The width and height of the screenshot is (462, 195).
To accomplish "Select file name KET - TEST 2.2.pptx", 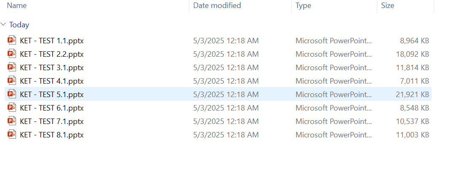I will pyautogui.click(x=52, y=54).
